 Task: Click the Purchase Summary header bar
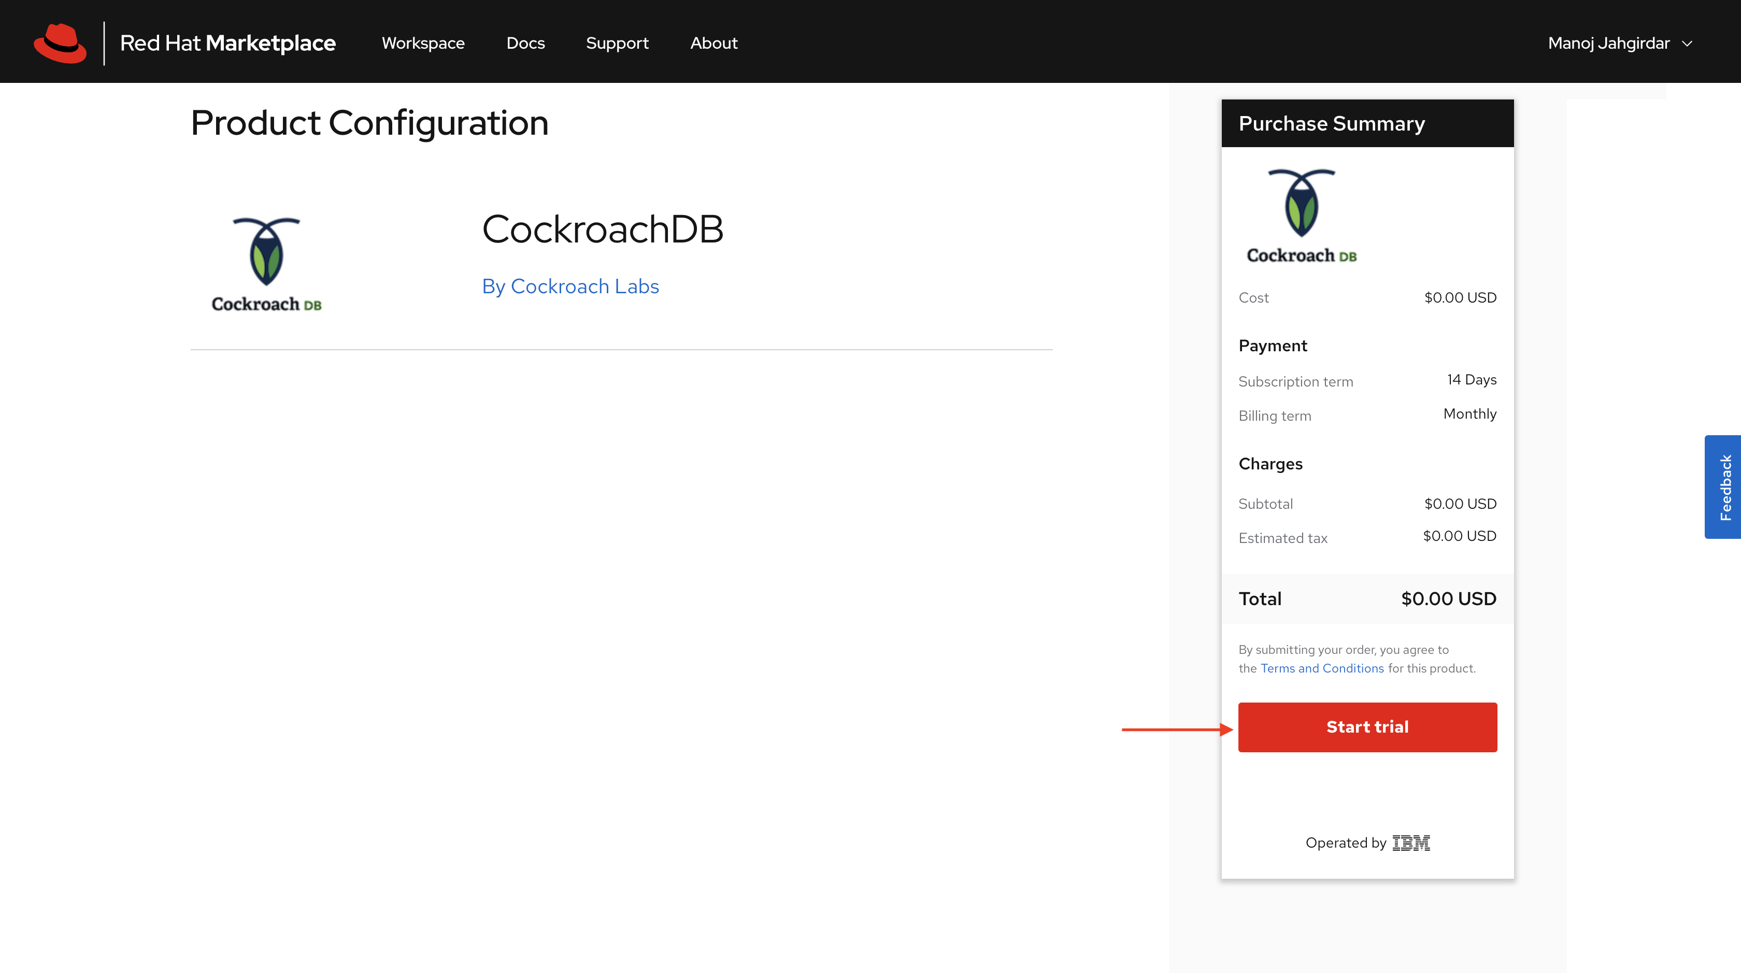pyautogui.click(x=1367, y=123)
